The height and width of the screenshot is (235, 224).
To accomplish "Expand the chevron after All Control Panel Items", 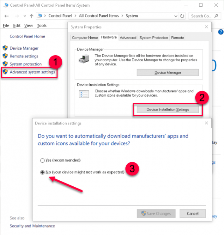I will pos(122,16).
